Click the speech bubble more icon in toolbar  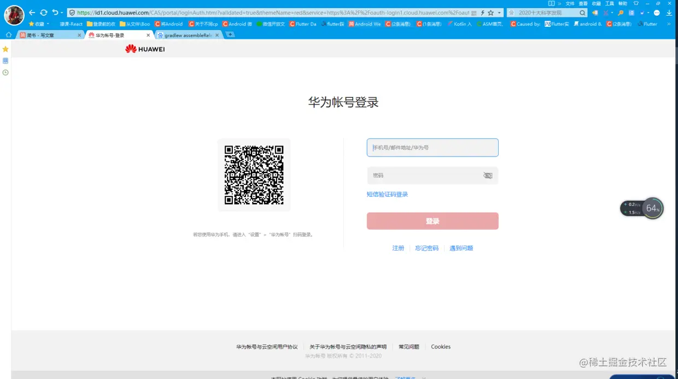pos(657,13)
